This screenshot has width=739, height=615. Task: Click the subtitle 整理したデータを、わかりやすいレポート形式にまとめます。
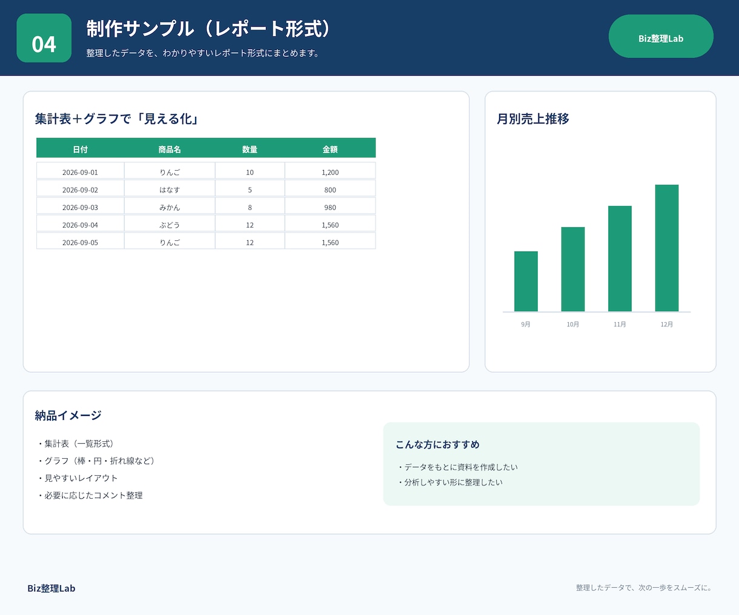(x=204, y=53)
